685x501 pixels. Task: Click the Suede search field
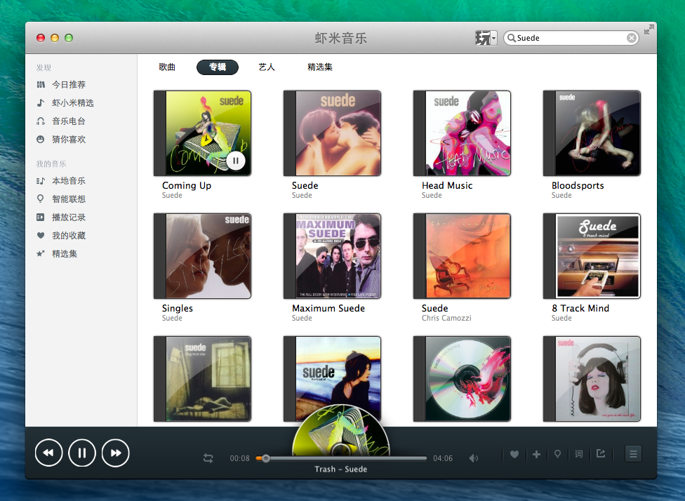pyautogui.click(x=571, y=38)
